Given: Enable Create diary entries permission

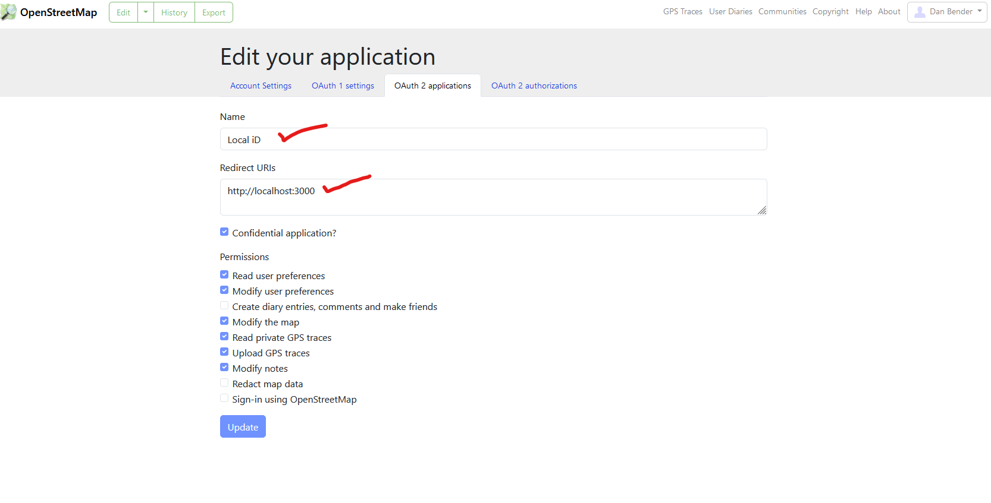Looking at the screenshot, I should click(x=224, y=306).
